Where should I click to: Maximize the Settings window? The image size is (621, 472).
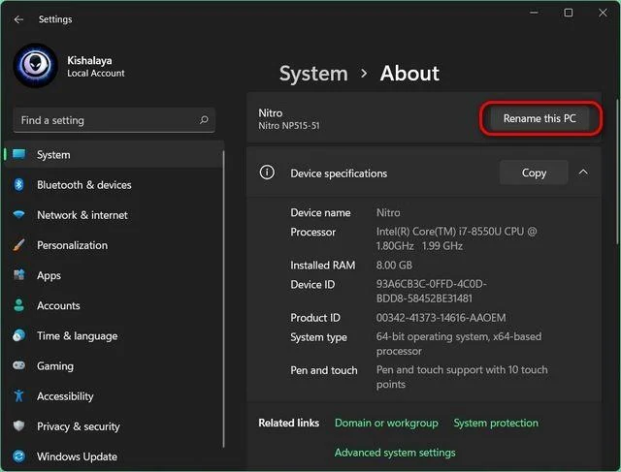(x=568, y=13)
